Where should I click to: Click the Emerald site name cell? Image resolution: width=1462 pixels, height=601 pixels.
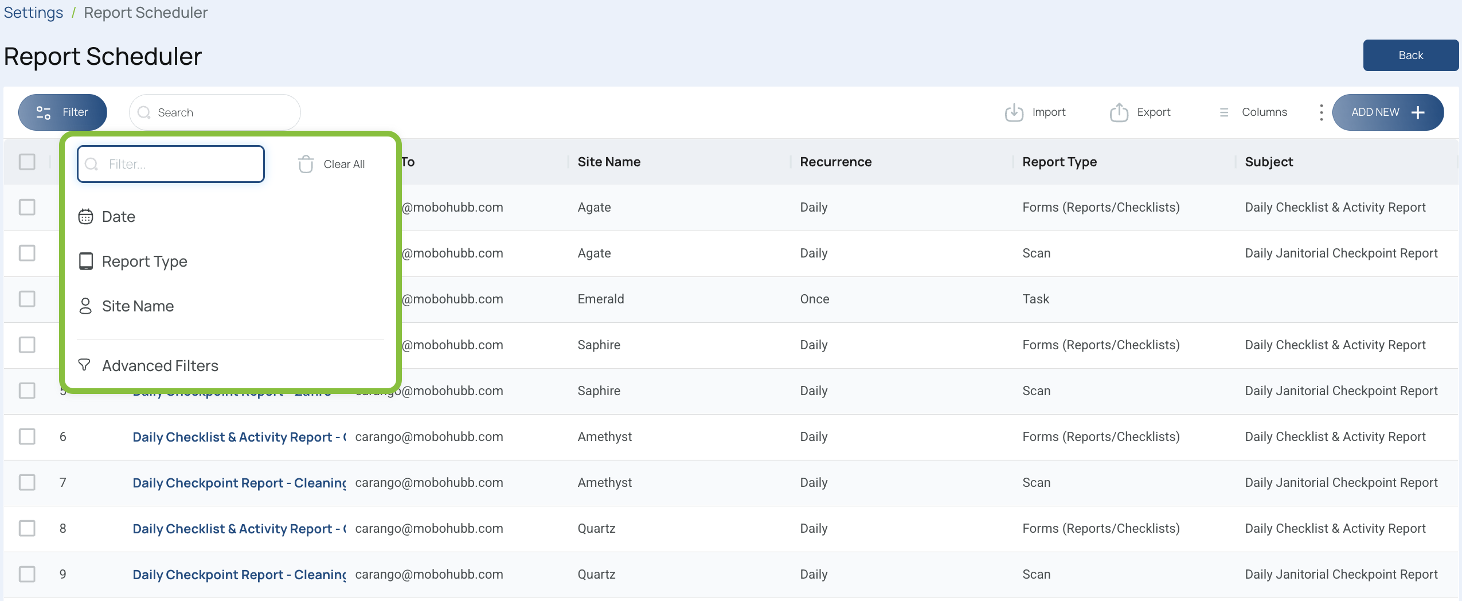(x=601, y=299)
